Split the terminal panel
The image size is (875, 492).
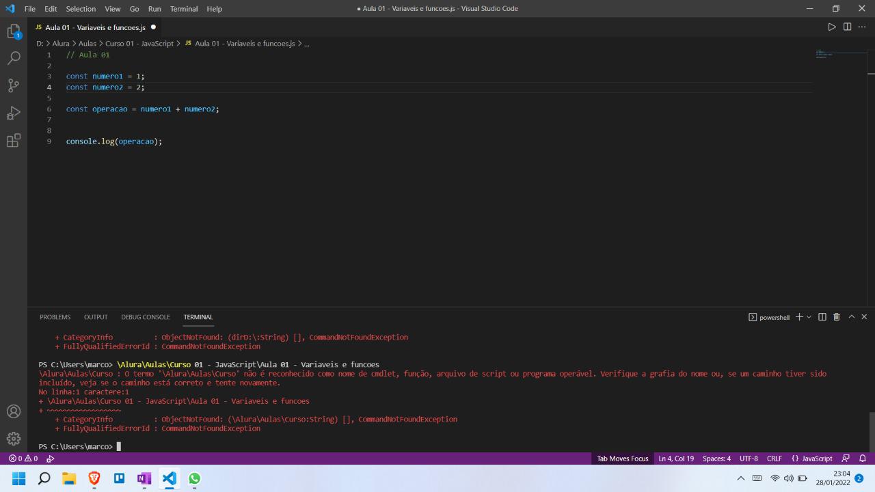(822, 317)
